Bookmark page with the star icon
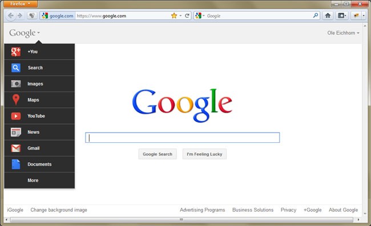This screenshot has width=371, height=226. click(174, 16)
